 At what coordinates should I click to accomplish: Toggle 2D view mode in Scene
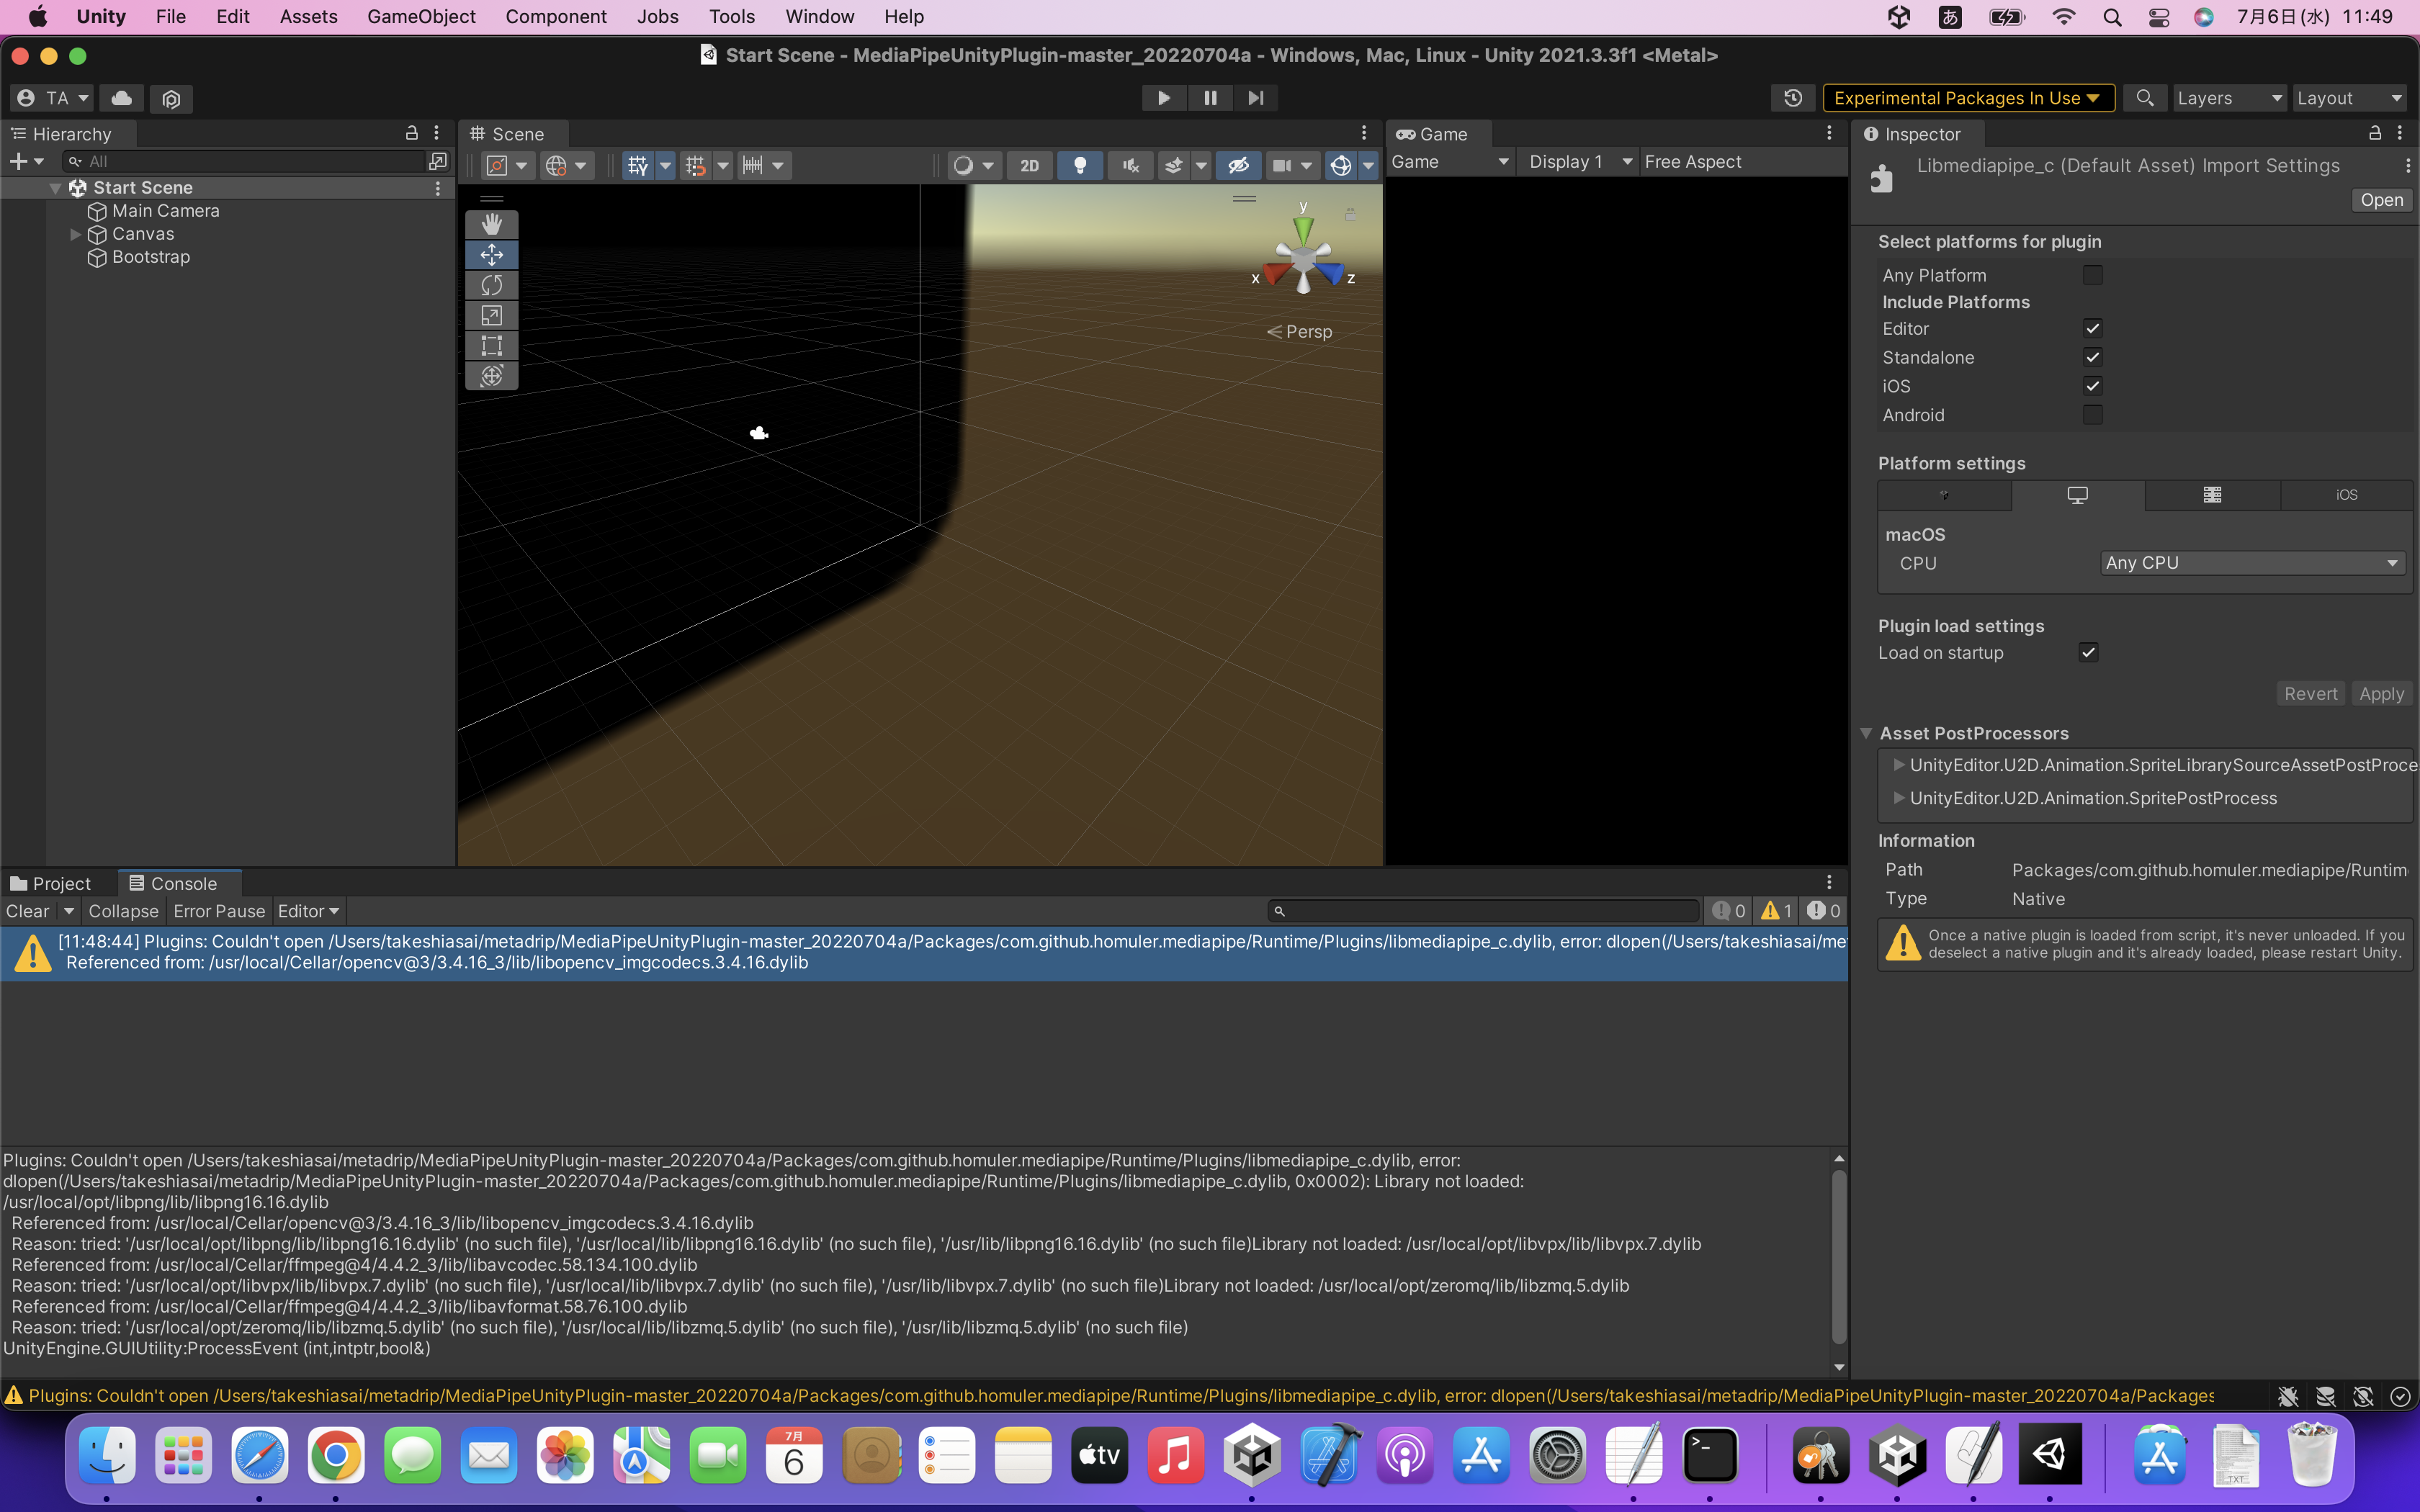[x=1029, y=165]
